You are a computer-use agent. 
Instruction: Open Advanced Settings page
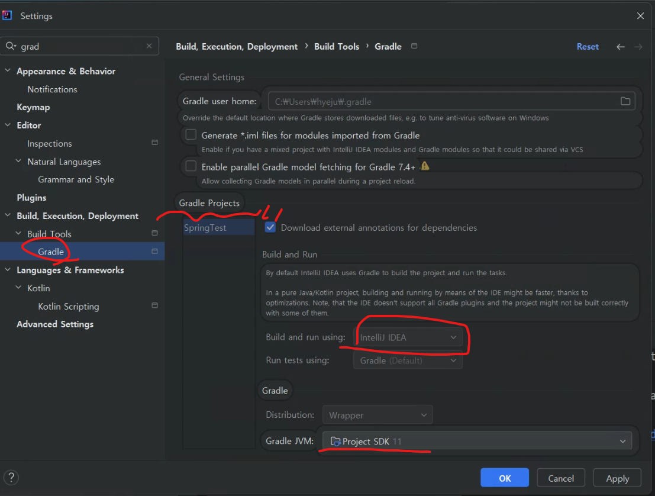(x=54, y=324)
